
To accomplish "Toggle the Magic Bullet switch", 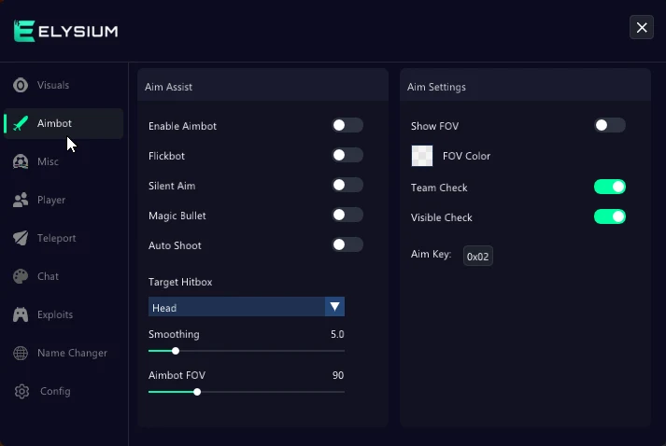I will coord(347,215).
